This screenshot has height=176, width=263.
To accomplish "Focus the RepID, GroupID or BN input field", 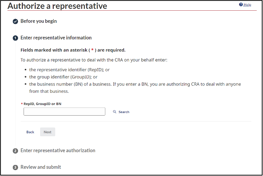I will pyautogui.click(x=64, y=112).
